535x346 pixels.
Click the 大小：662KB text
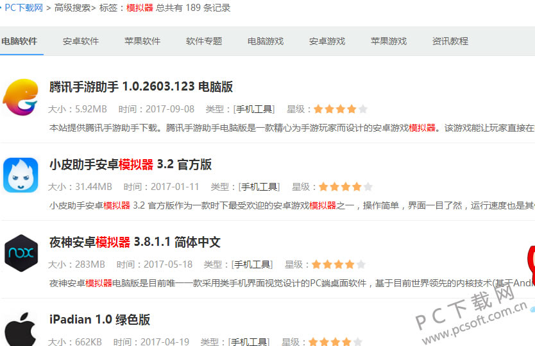(75, 342)
